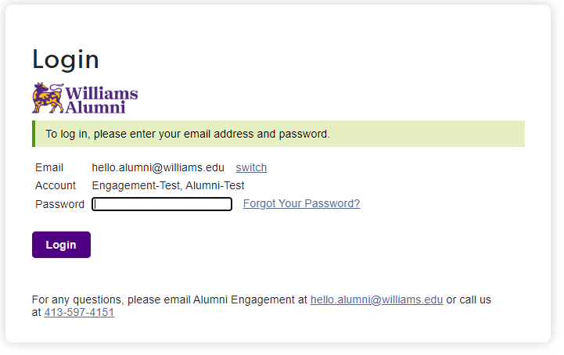564x355 pixels.
Task: Click the account name Engagement-Test, Alumni-Test
Action: (168, 185)
